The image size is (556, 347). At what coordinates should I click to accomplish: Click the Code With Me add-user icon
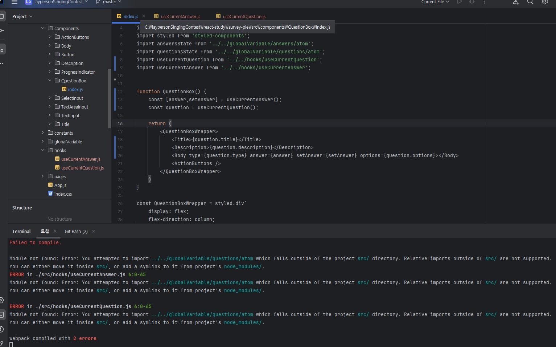[x=516, y=2]
